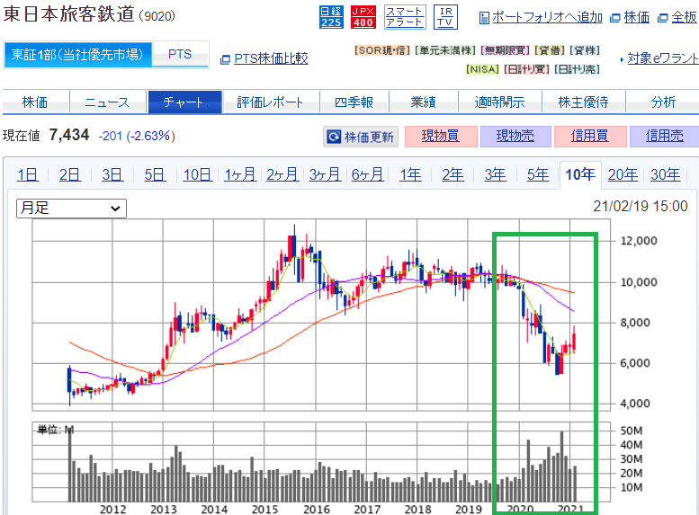The width and height of the screenshot is (699, 515).
Task: Open the 適時開示 tab
Action: pos(499,102)
